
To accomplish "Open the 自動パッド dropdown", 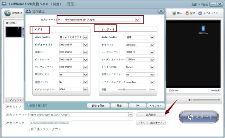I will point(85,82).
